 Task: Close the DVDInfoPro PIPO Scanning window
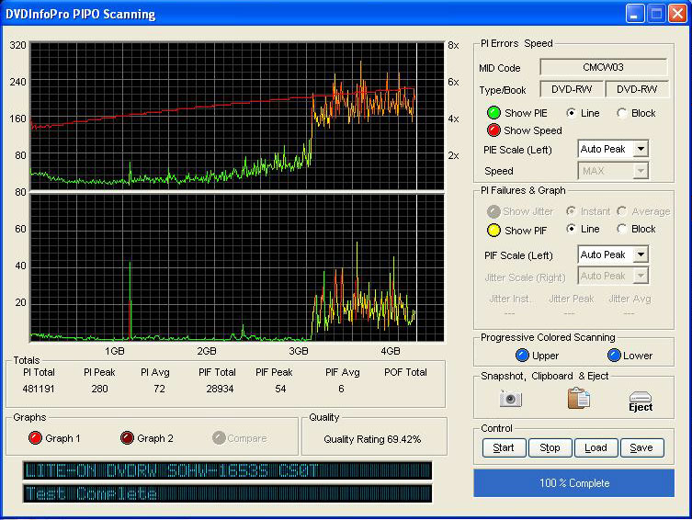point(677,13)
